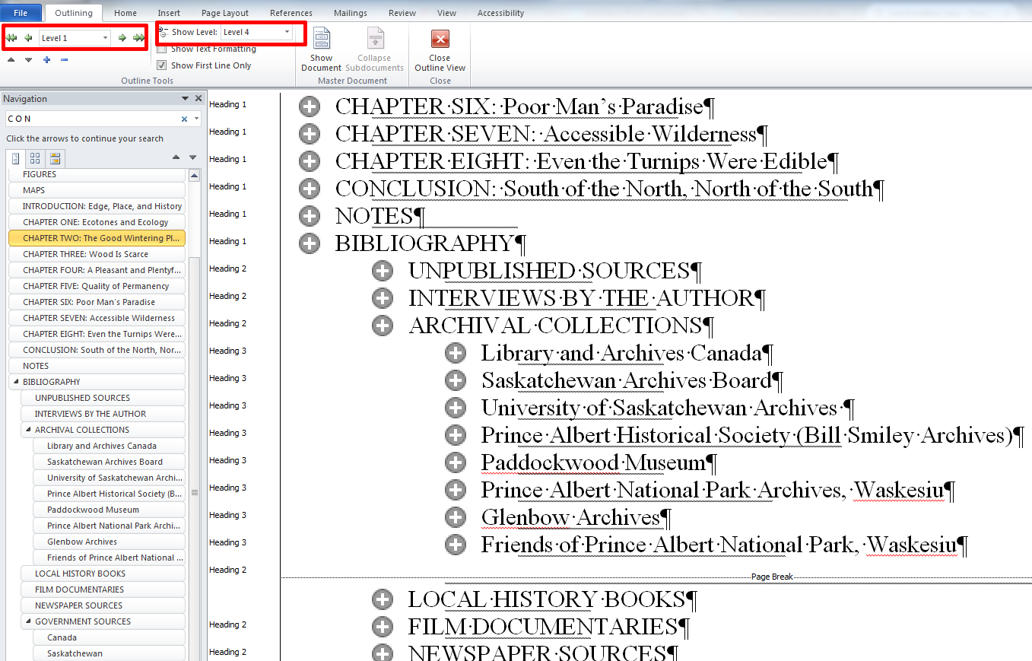Screen dimensions: 1032x661
Task: Select Saskatchewan Archives Board in Navigation pane
Action: tap(110, 462)
